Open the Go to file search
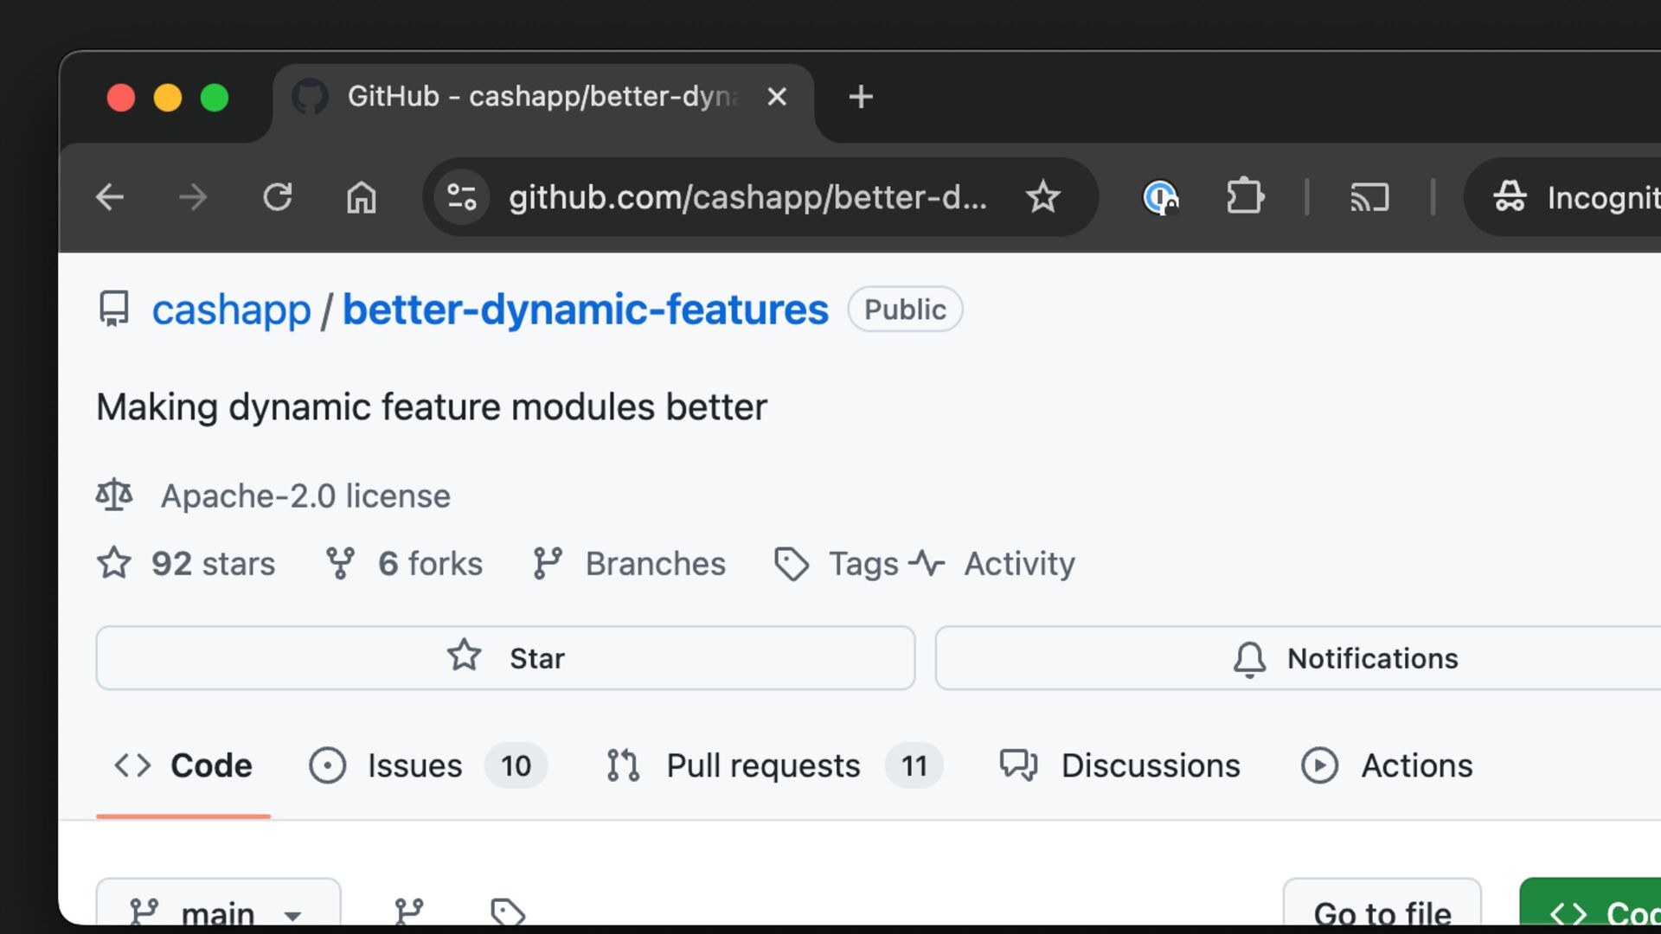Image resolution: width=1661 pixels, height=934 pixels. (1382, 904)
